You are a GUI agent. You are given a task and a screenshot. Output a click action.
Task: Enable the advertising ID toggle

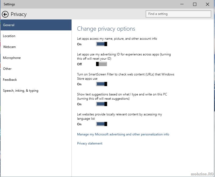tap(101, 64)
